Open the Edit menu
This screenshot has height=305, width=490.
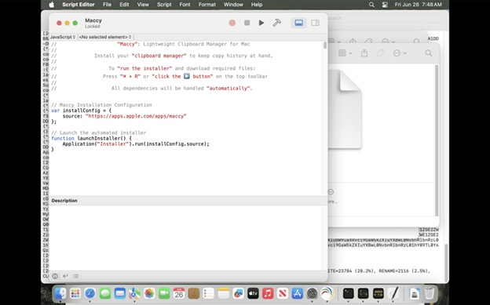tap(124, 5)
